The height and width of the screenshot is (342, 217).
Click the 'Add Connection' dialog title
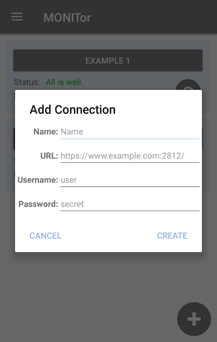(73, 109)
